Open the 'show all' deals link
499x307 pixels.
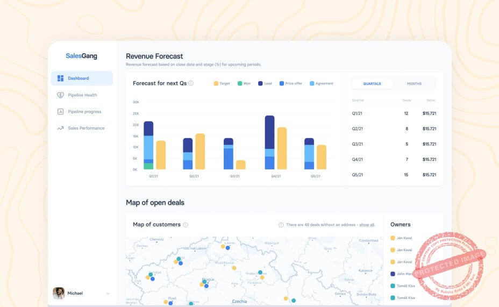tap(367, 225)
